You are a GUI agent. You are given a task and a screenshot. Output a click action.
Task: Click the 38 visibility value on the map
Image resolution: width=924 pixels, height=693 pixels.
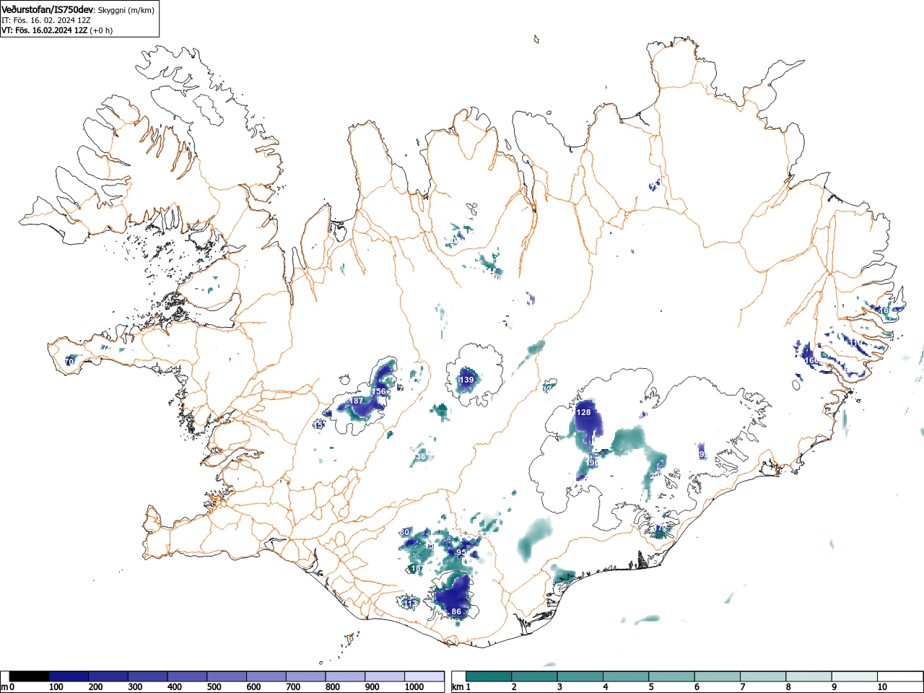(x=421, y=456)
